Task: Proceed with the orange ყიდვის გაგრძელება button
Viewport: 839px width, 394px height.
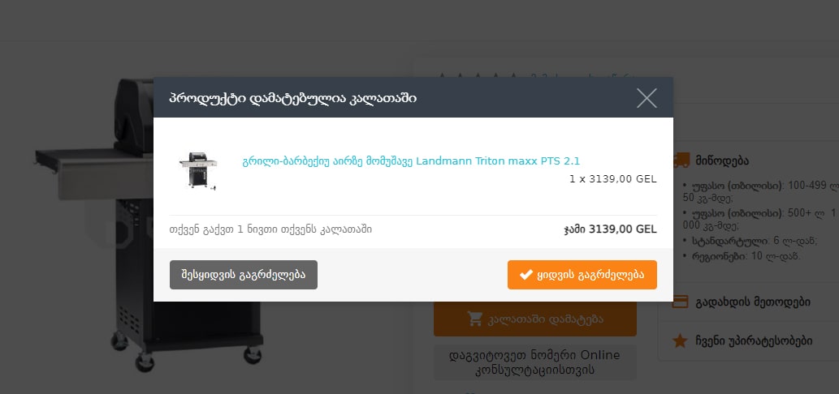Action: (x=582, y=275)
